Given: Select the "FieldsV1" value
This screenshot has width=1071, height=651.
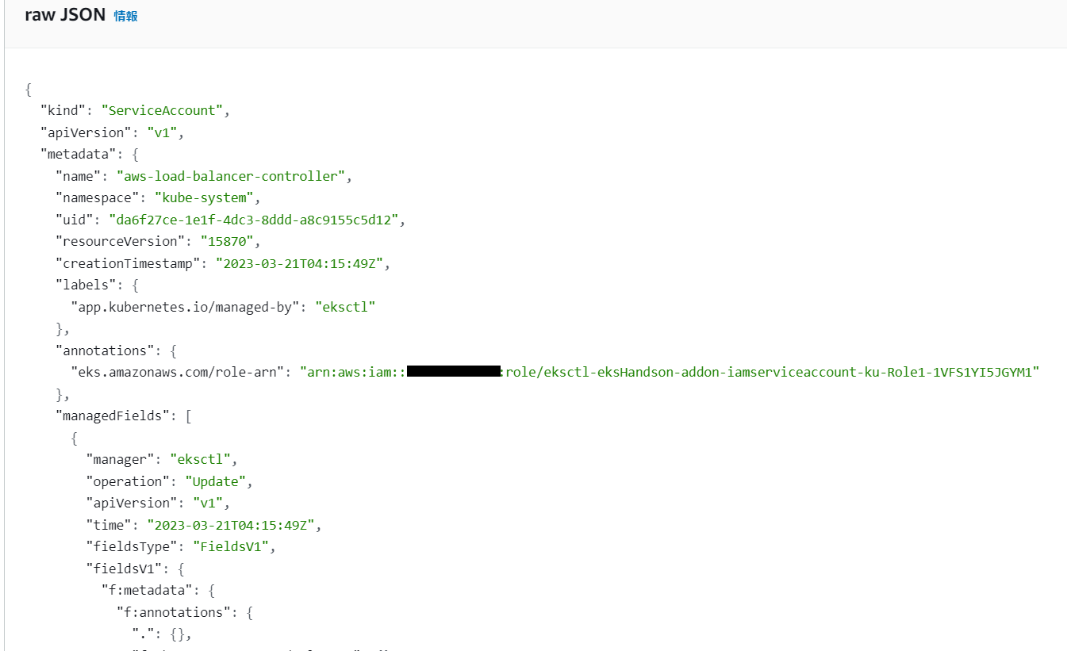Looking at the screenshot, I should pos(232,546).
